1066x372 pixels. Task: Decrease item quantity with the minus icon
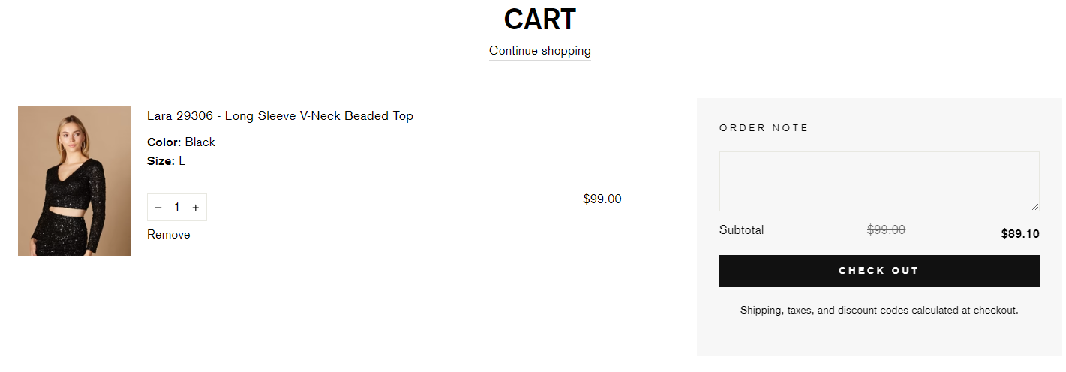[158, 208]
